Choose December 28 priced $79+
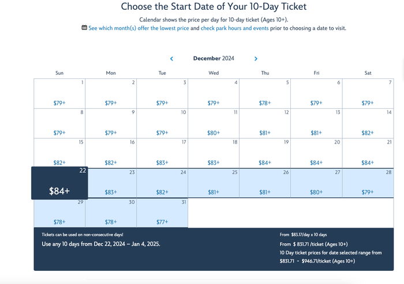This screenshot has width=404, height=284. [x=368, y=183]
